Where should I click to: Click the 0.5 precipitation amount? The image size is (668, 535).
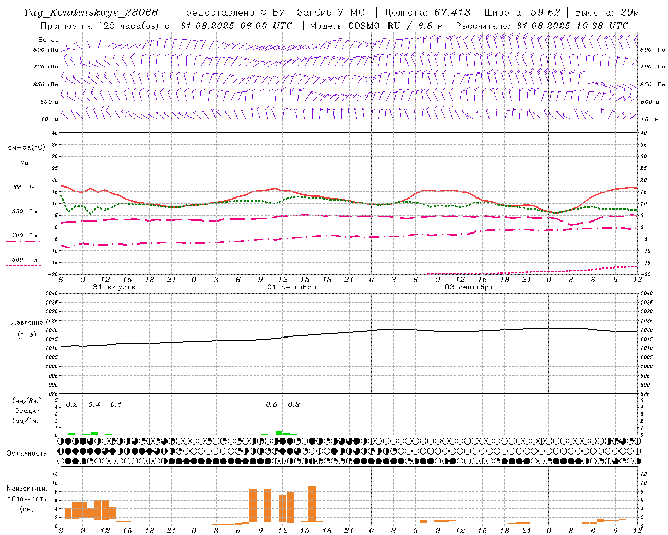[271, 404]
